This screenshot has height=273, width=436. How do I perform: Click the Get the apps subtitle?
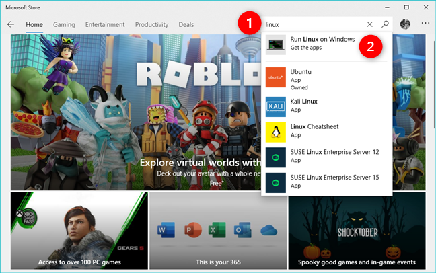(306, 48)
